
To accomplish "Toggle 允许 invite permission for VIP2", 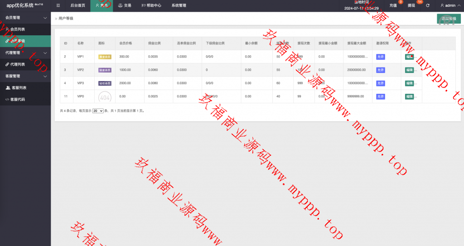I will (x=380, y=70).
